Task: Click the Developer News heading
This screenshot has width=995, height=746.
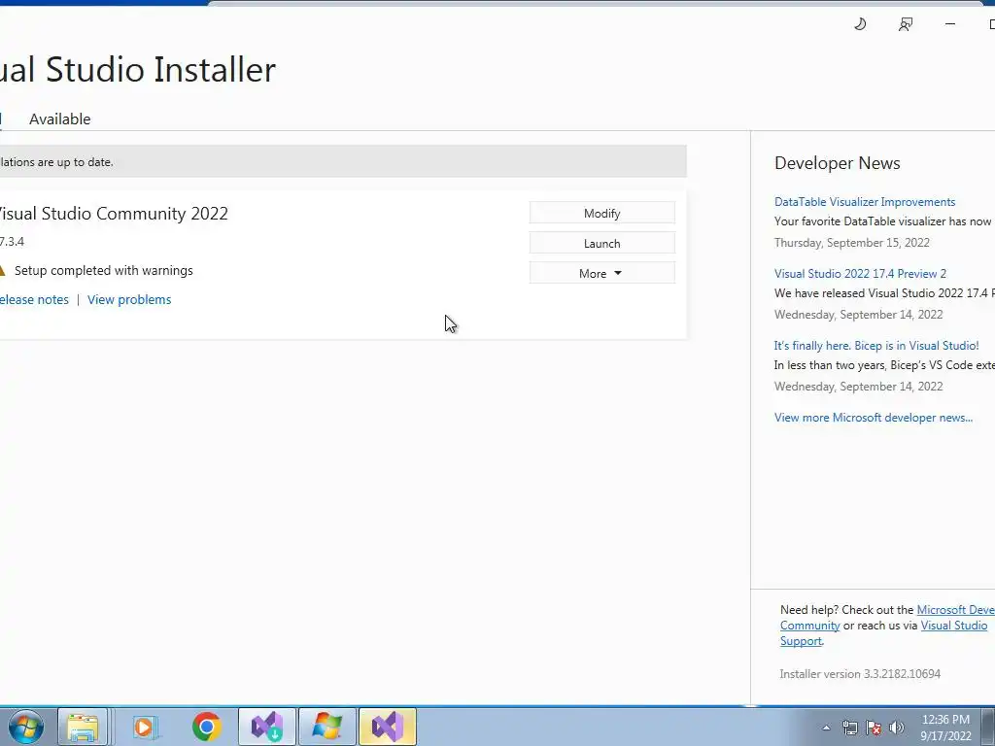Action: pyautogui.click(x=837, y=163)
